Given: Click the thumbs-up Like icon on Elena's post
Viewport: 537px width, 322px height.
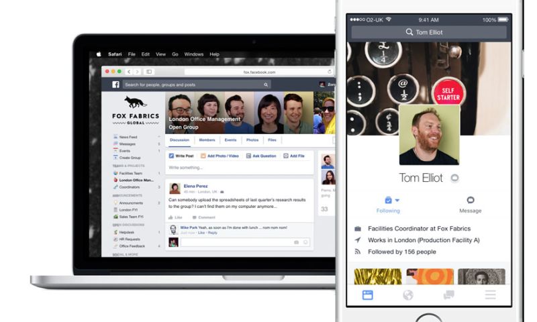Looking at the screenshot, I should [x=170, y=217].
